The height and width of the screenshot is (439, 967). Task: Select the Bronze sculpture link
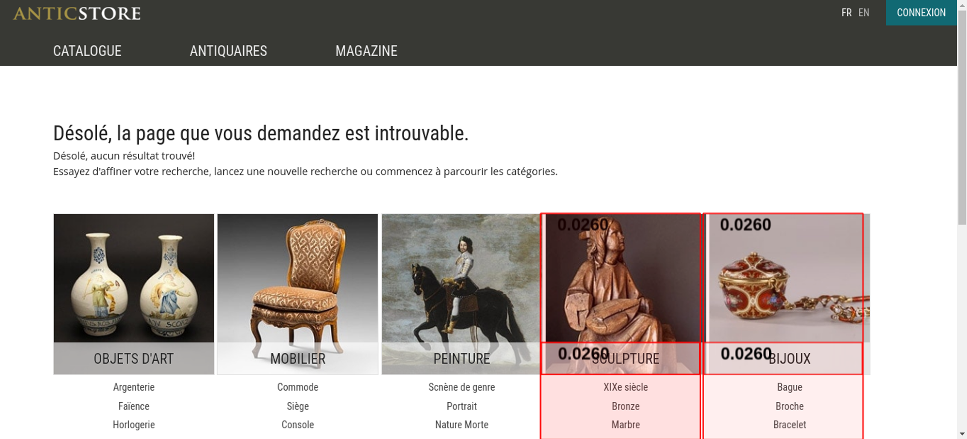626,406
